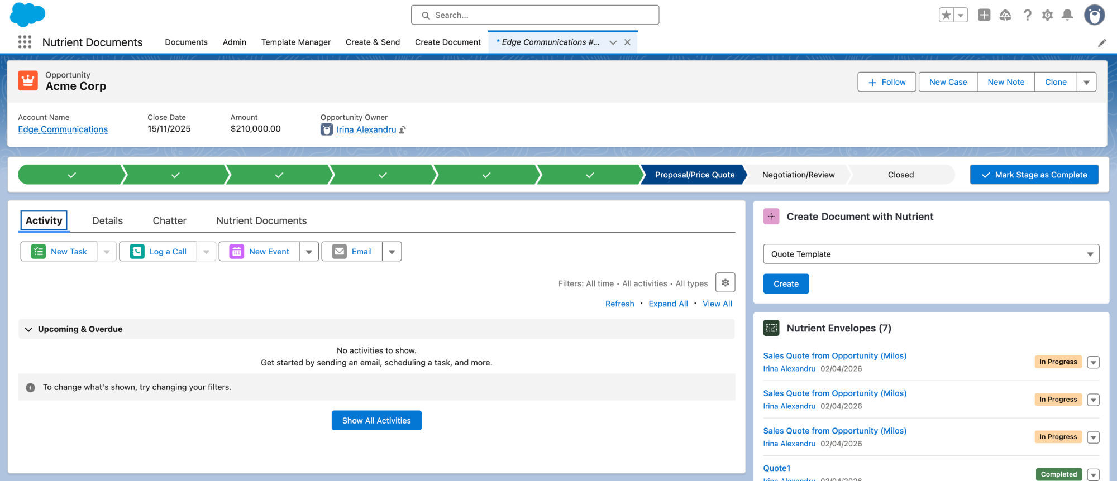1117x481 pixels.
Task: Open Setup gear icon in header
Action: 1047,15
